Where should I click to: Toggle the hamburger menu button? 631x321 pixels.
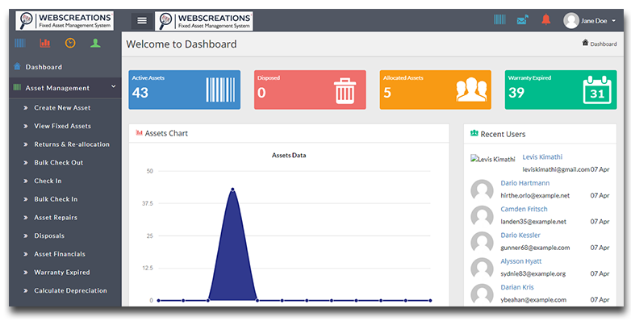point(142,20)
